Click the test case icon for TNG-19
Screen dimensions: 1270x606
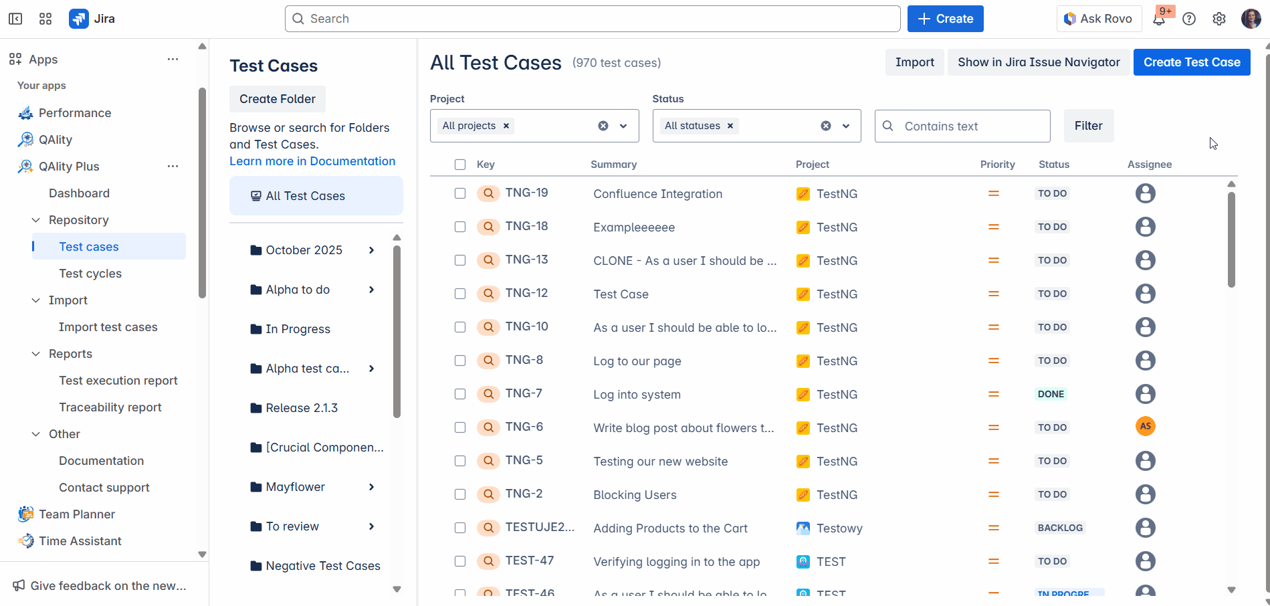(x=489, y=193)
